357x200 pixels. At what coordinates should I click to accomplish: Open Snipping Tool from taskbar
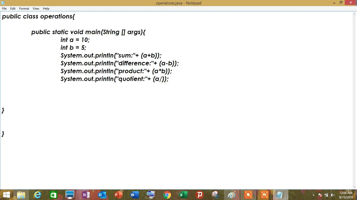216,195
